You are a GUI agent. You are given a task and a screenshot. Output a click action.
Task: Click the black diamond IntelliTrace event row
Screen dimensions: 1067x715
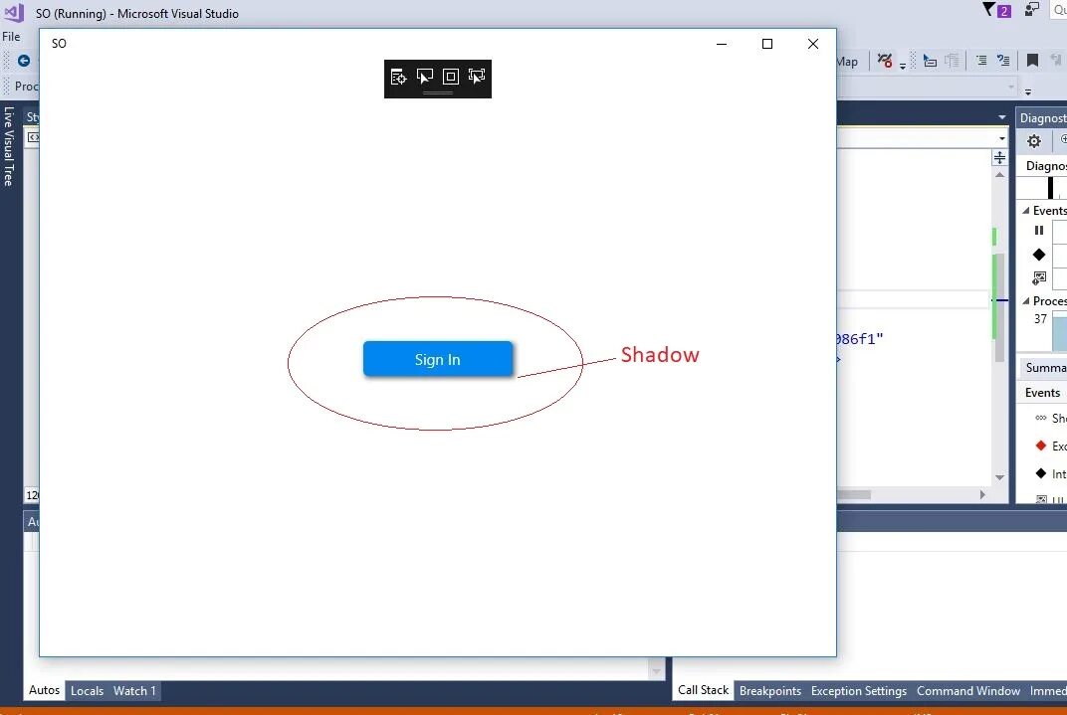pyautogui.click(x=1049, y=473)
